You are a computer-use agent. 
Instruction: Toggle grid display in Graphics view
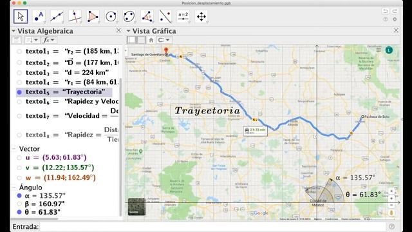(142, 40)
